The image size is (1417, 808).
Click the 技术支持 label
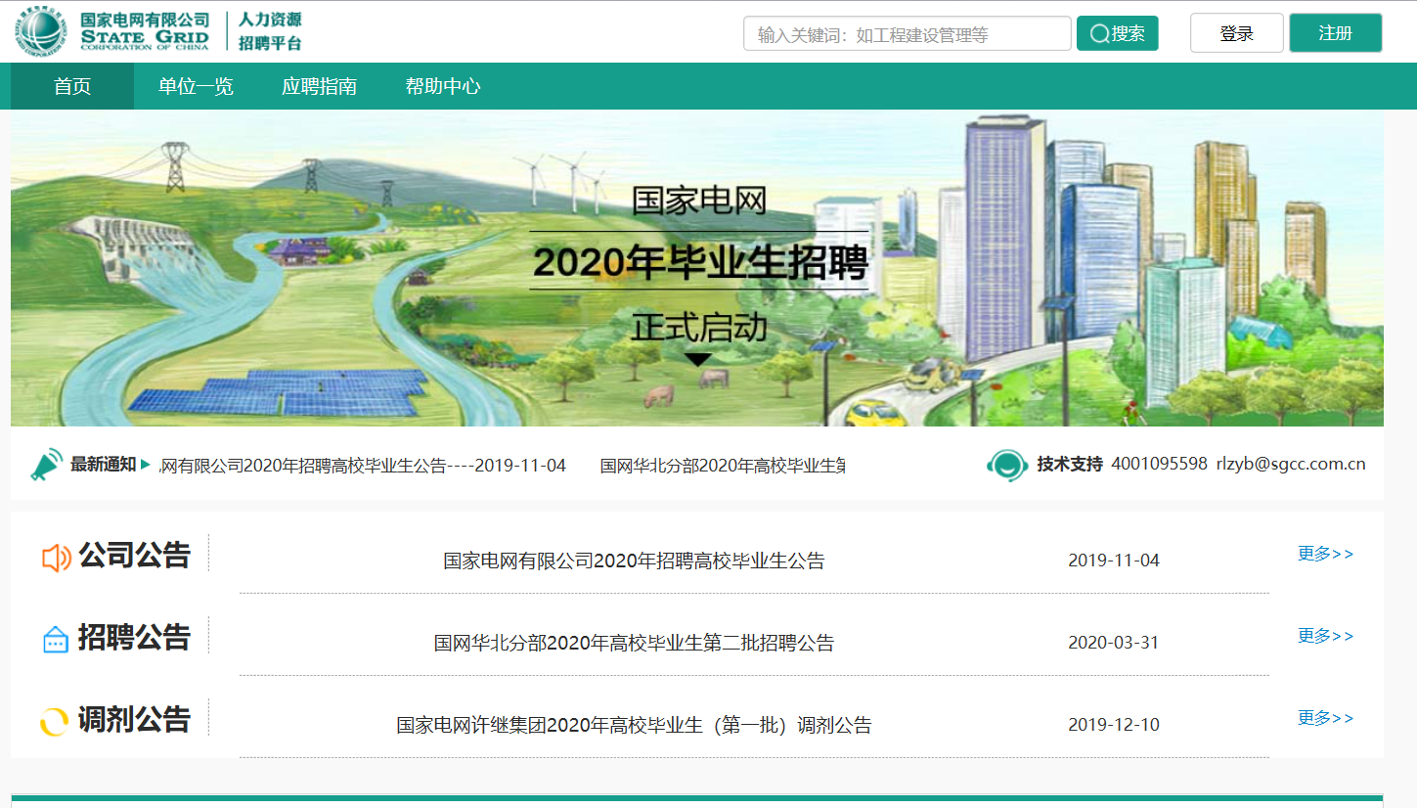(x=1070, y=464)
